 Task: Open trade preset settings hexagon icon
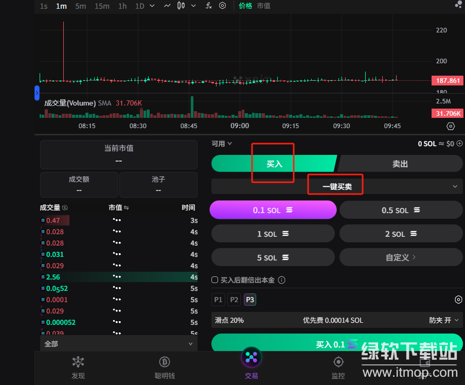coord(458,300)
